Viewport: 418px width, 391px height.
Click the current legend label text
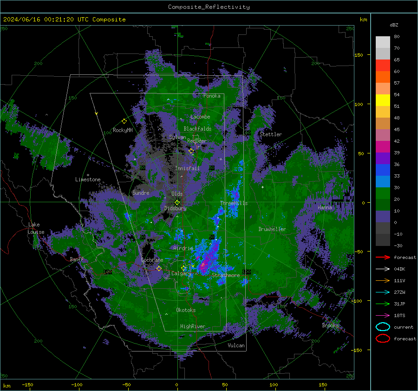(x=404, y=327)
